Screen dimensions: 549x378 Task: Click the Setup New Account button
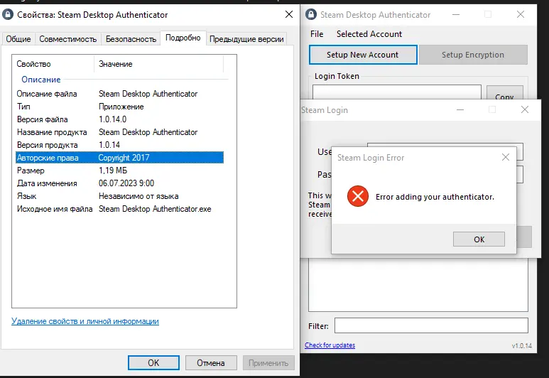363,55
